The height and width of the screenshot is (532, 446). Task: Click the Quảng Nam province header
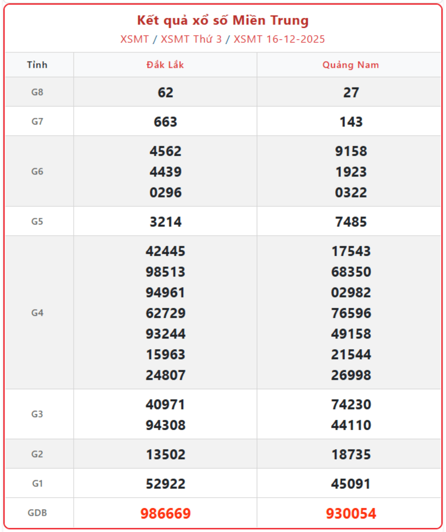coord(350,65)
